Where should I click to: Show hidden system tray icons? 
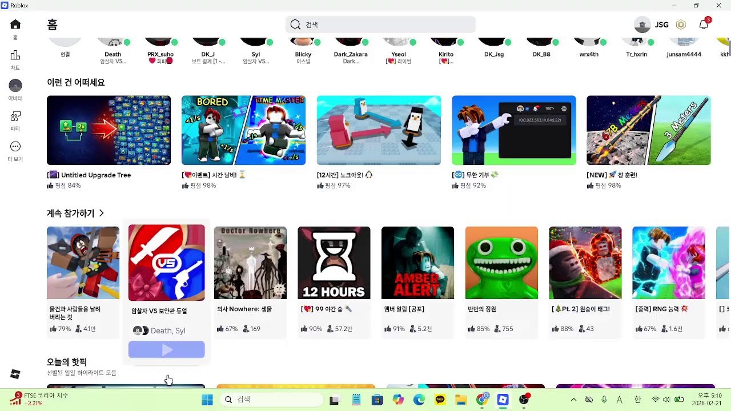[573, 400]
